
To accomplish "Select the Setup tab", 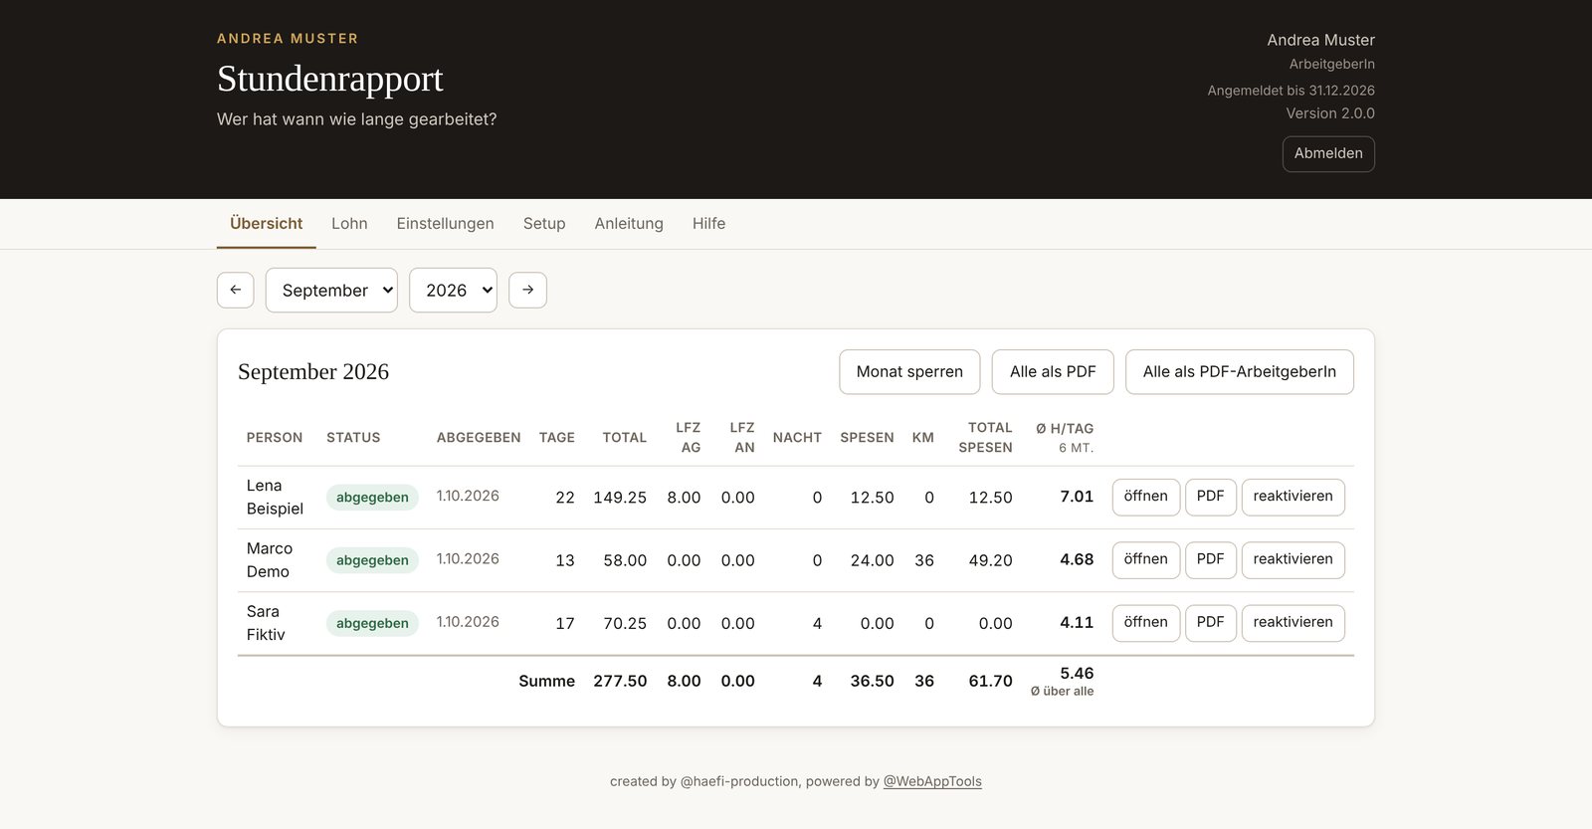I will coord(544,224).
